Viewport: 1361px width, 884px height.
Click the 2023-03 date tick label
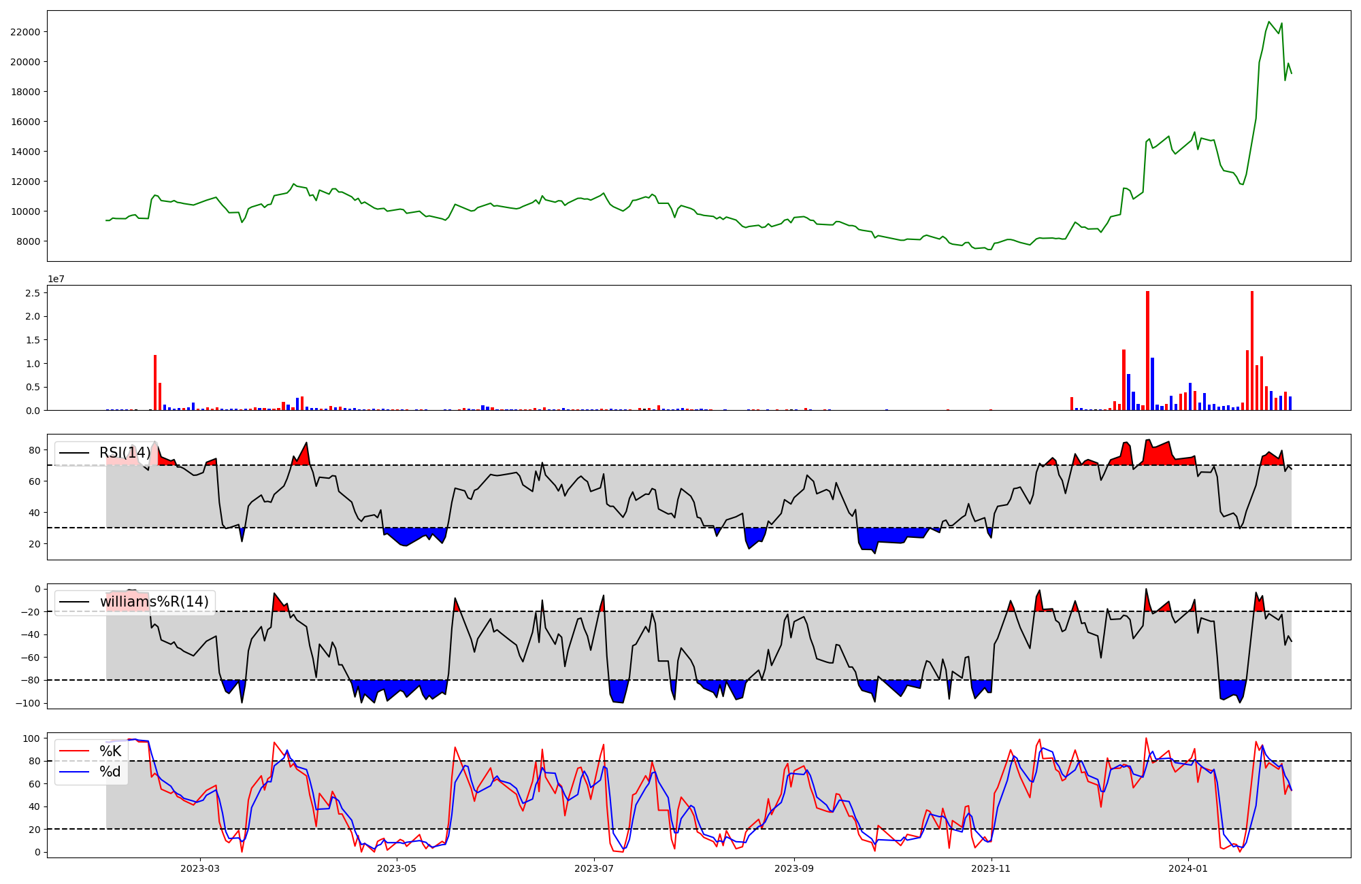(x=199, y=868)
